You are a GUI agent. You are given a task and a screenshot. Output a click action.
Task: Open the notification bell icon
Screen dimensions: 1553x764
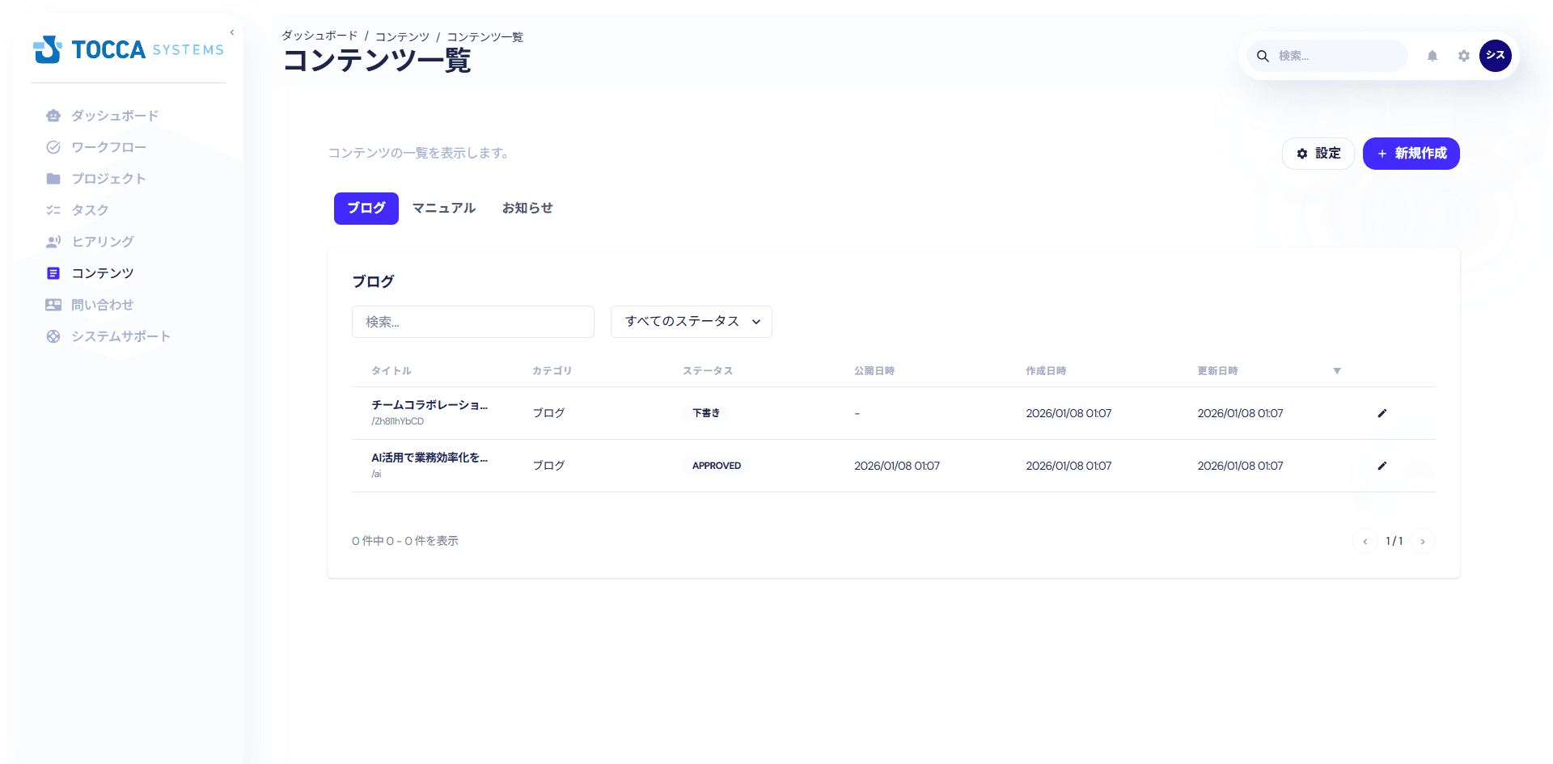(x=1432, y=56)
